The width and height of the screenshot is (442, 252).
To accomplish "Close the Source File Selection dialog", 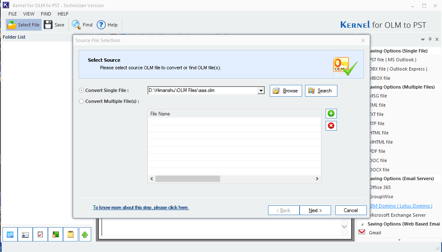I will coord(363,41).
